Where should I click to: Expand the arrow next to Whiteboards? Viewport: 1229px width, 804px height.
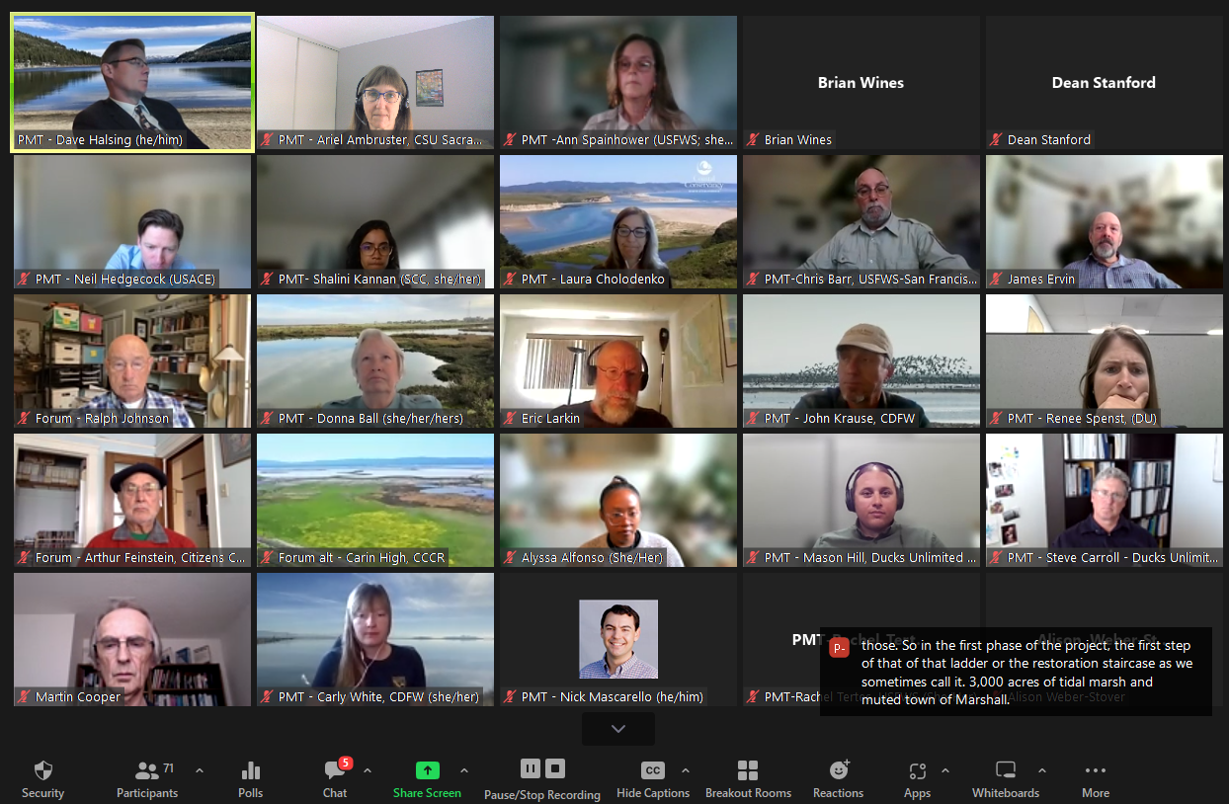1041,770
